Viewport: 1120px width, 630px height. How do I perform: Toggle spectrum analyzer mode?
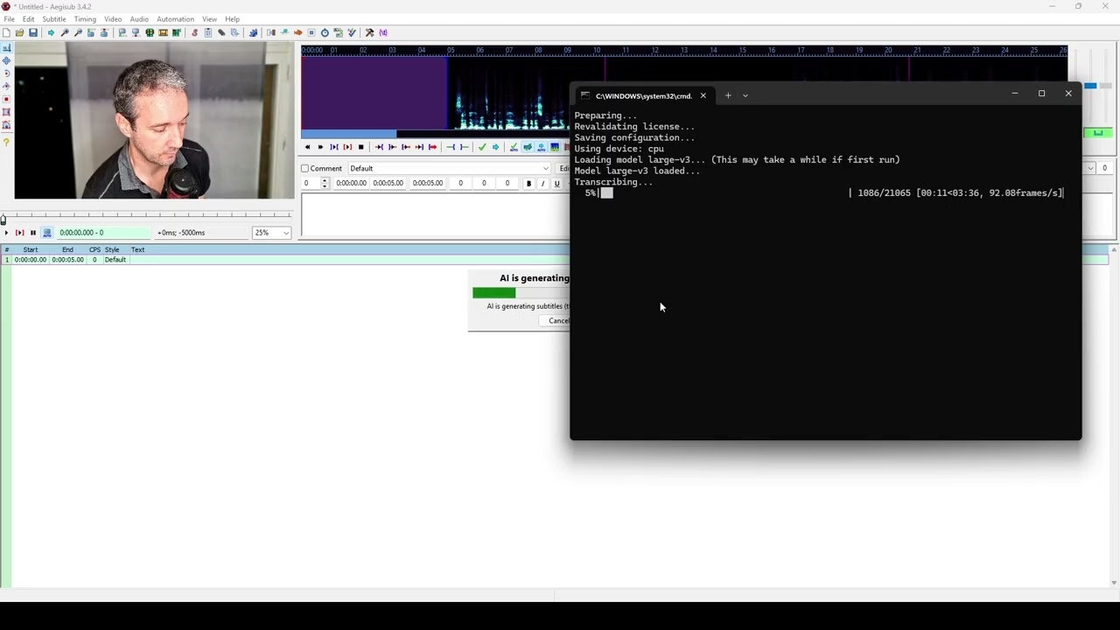[x=555, y=147]
